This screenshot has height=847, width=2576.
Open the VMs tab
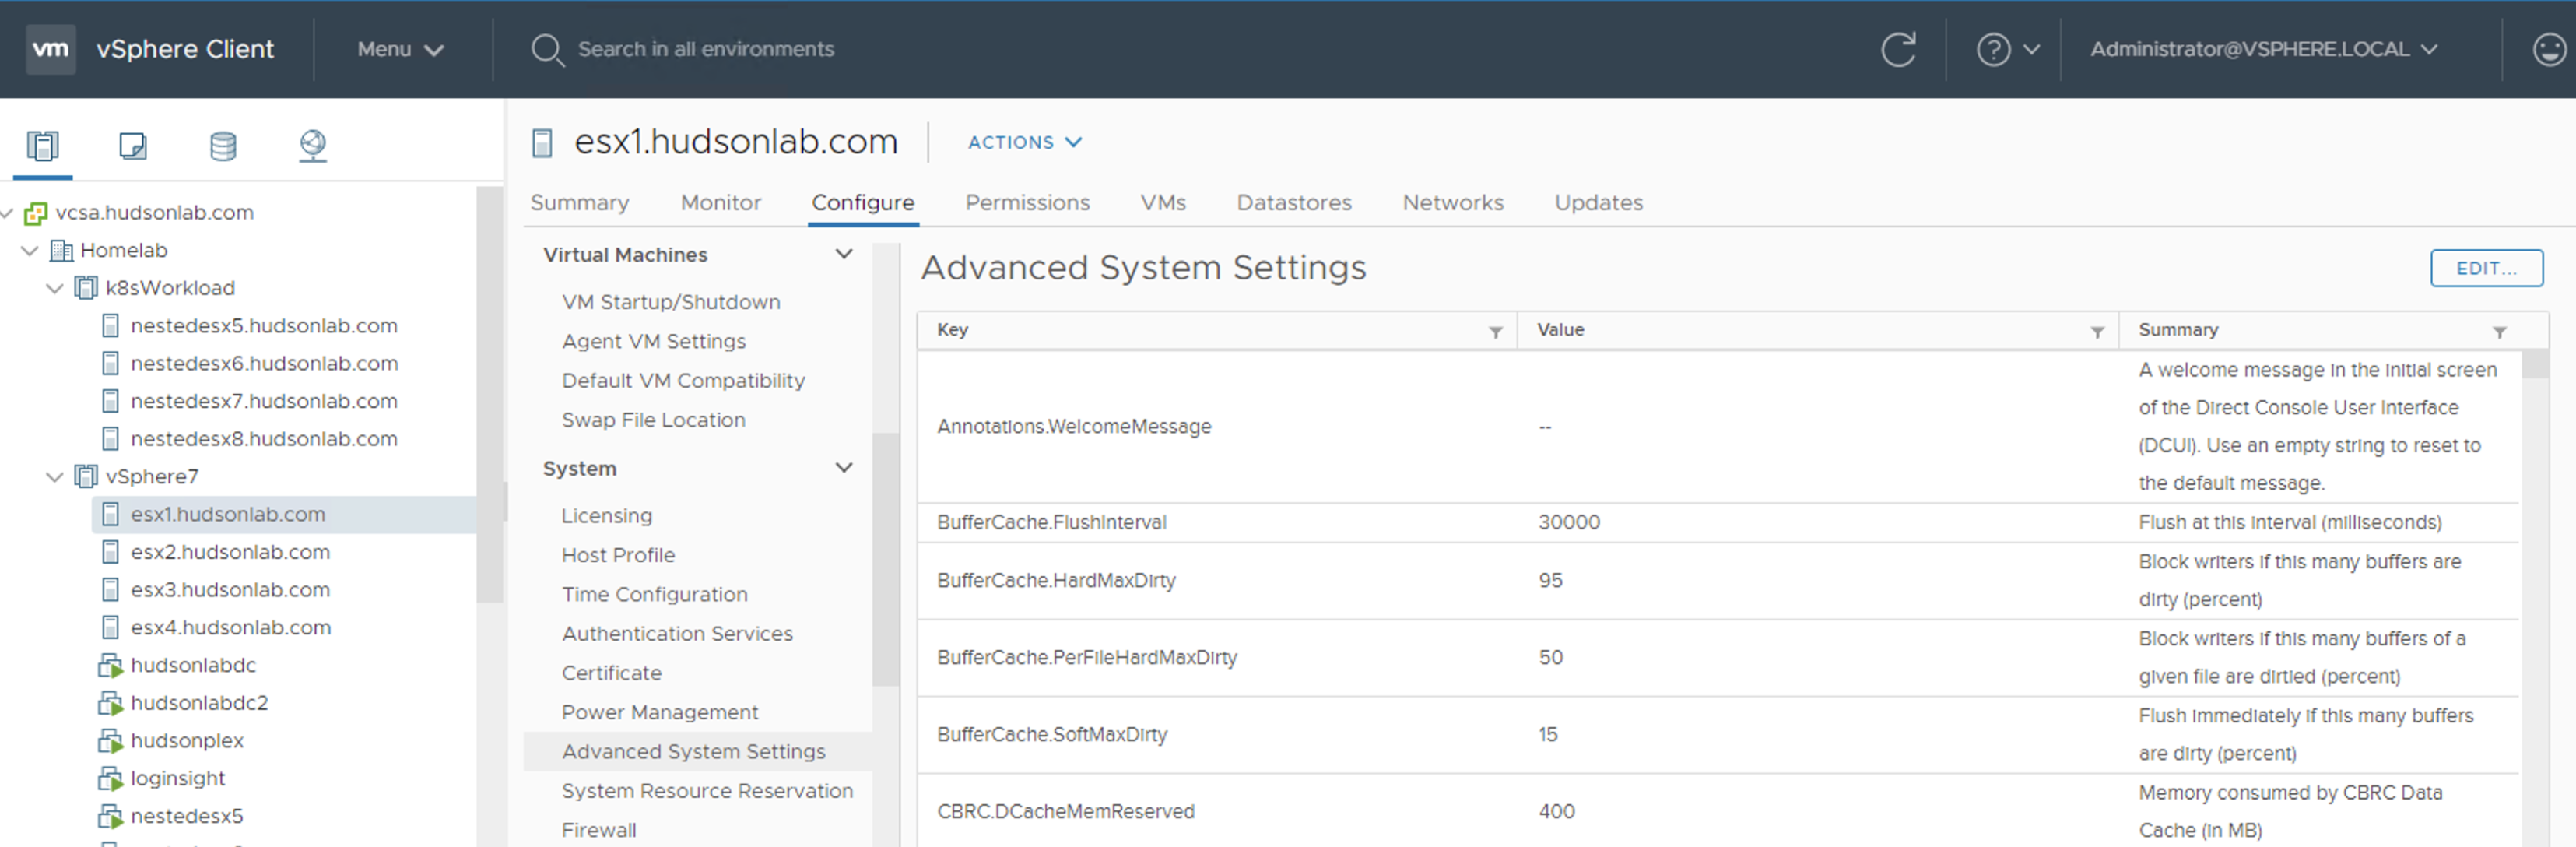pos(1163,203)
